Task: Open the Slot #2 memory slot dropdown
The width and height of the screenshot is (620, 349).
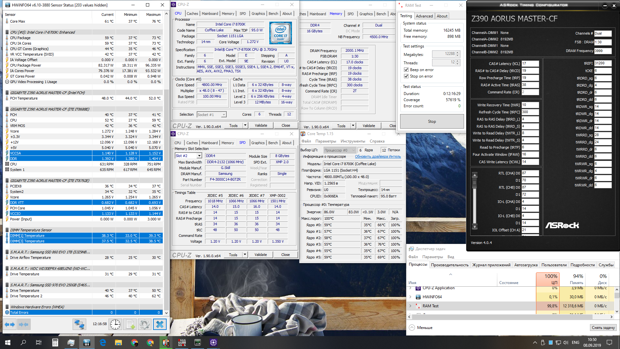Action: click(199, 156)
